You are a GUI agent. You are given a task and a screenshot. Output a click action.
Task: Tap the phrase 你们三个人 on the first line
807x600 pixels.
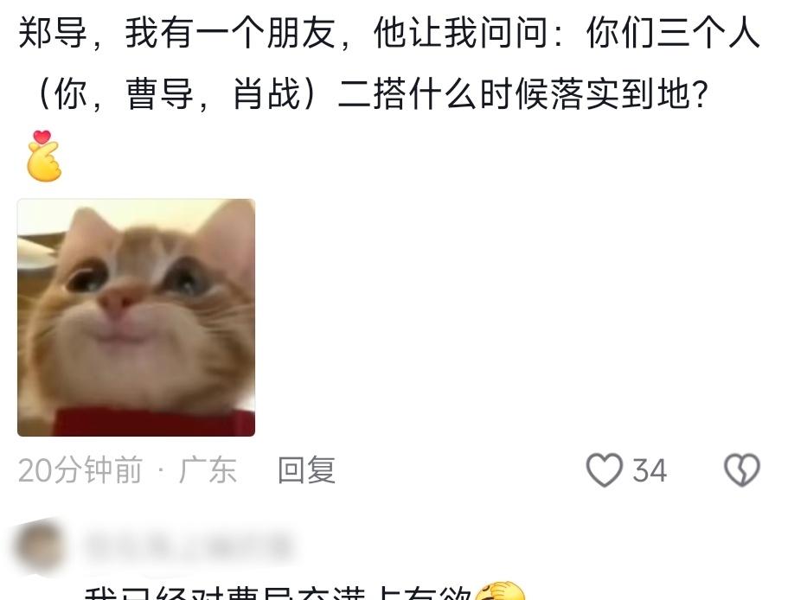click(673, 33)
